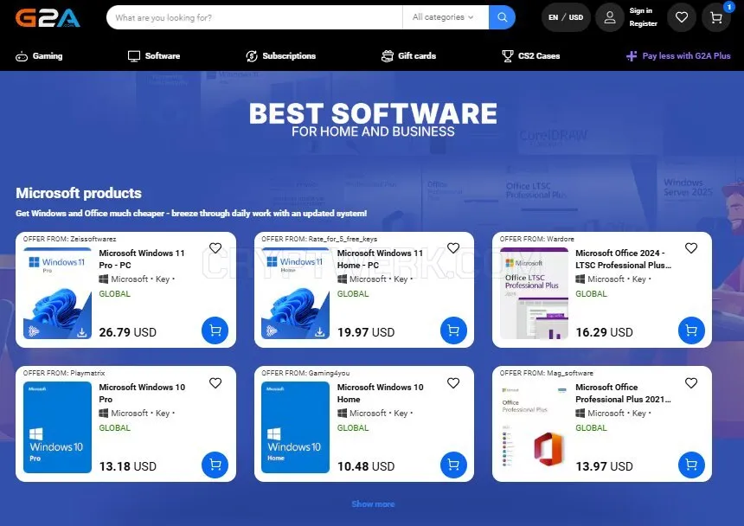Open Windows 10 Home product image

coord(295,427)
